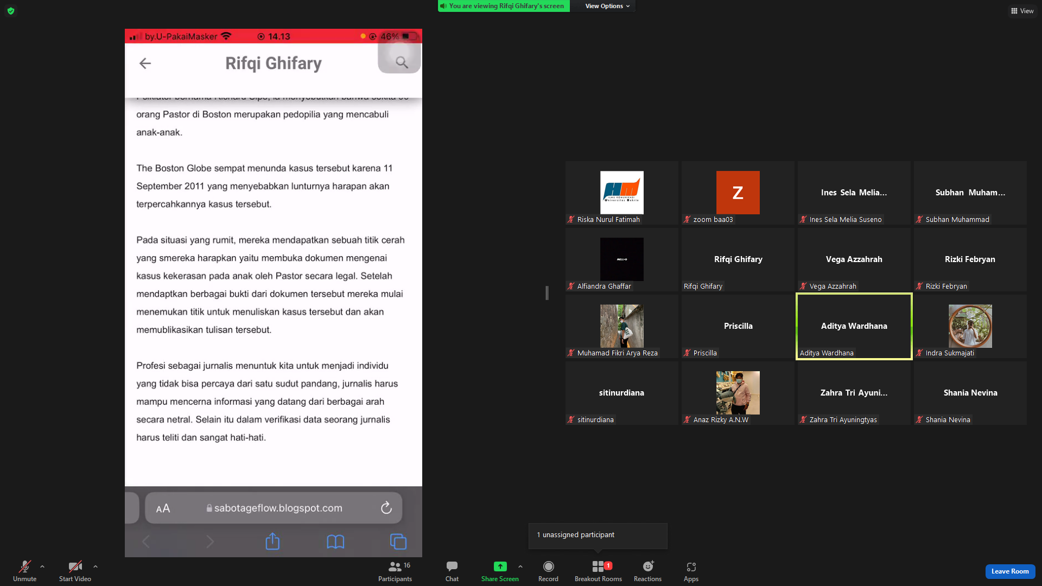
Task: Click paragraph starting 'The Boston Globe sempat'
Action: (264, 186)
